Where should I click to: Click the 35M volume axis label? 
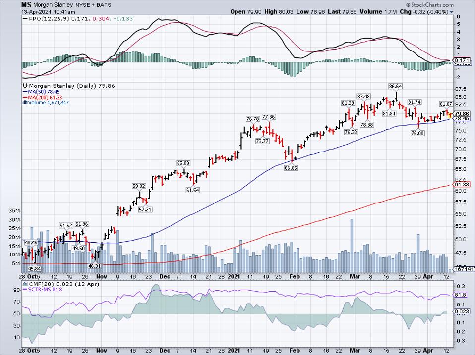14,211
